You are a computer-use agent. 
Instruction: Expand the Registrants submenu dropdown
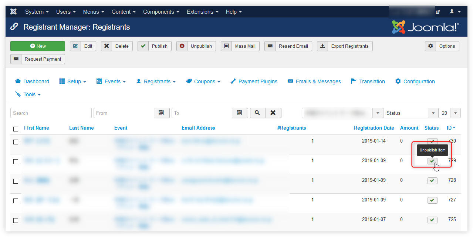pos(156,81)
